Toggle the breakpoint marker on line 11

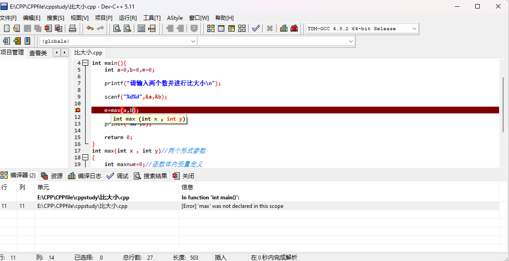point(77,110)
